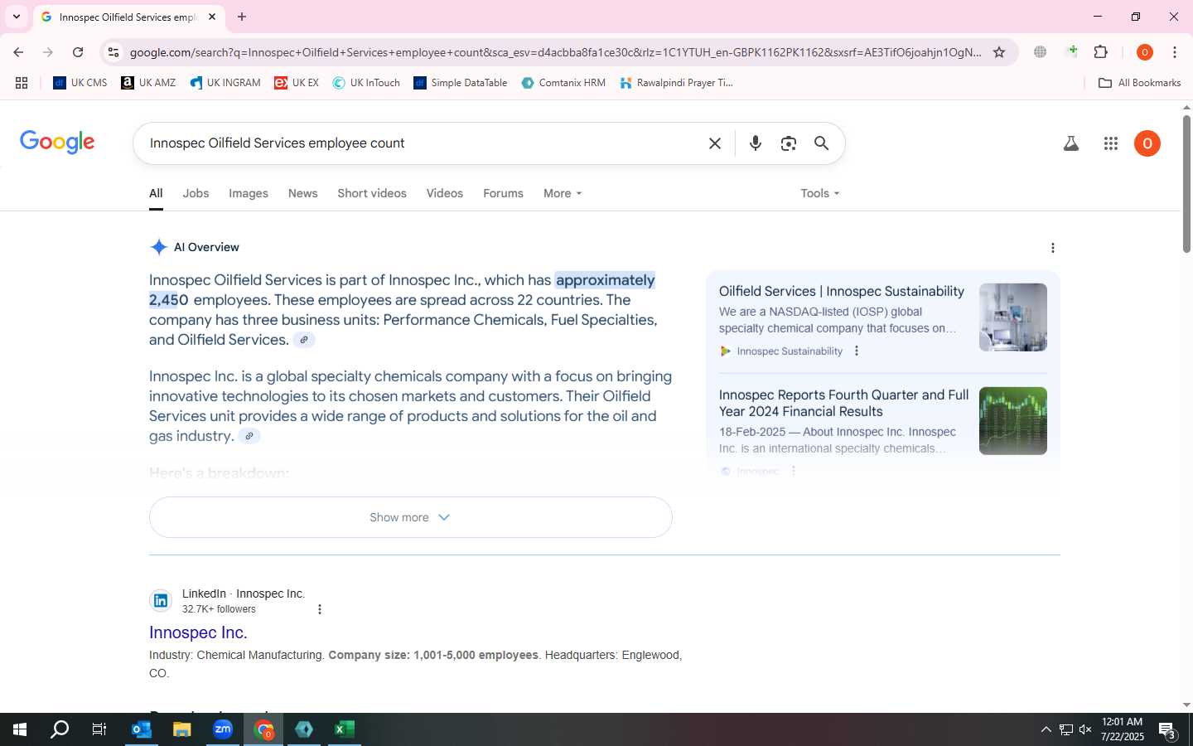Click the page vertical scrollbar
Viewport: 1193px width, 746px height.
tap(1186, 184)
